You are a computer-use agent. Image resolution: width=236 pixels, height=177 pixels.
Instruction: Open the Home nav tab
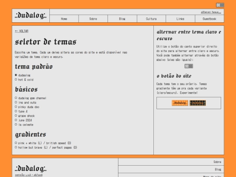point(64,19)
